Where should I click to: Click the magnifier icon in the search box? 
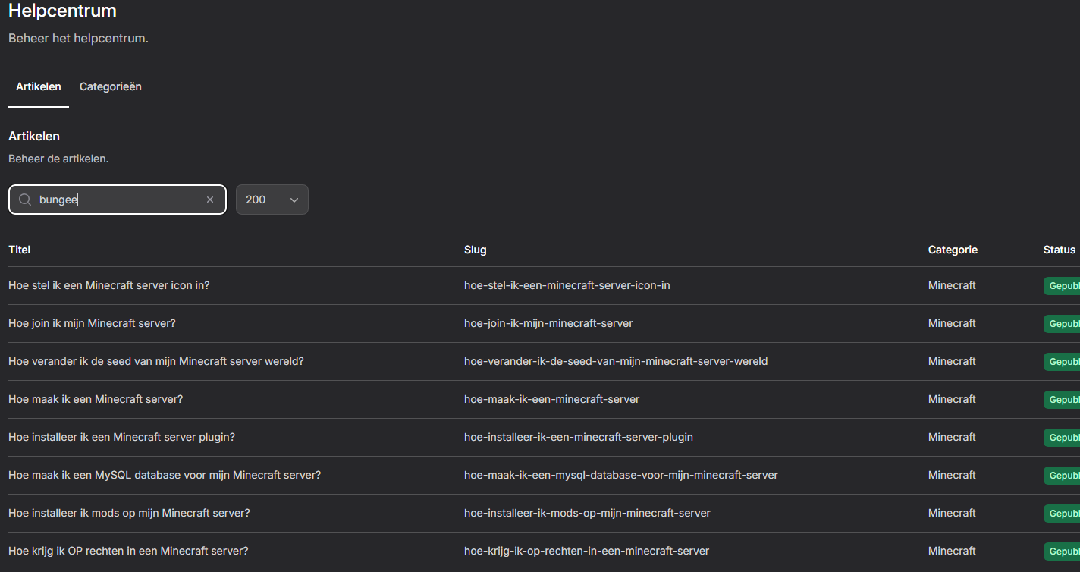pyautogui.click(x=25, y=200)
